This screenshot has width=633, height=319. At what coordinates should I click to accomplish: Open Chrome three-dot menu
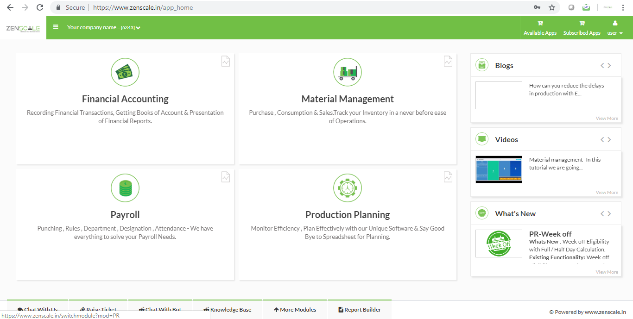(623, 7)
